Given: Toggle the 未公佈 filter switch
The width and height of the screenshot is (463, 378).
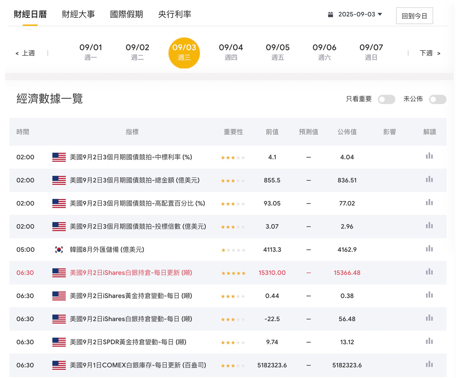Looking at the screenshot, I should pyautogui.click(x=437, y=99).
